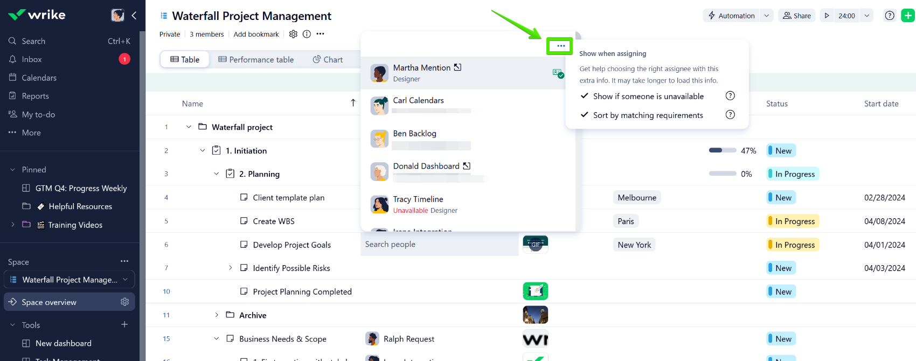The height and width of the screenshot is (361, 916).
Task: Open the Waterfall Project Manage... space dropdown
Action: pyautogui.click(x=70, y=280)
